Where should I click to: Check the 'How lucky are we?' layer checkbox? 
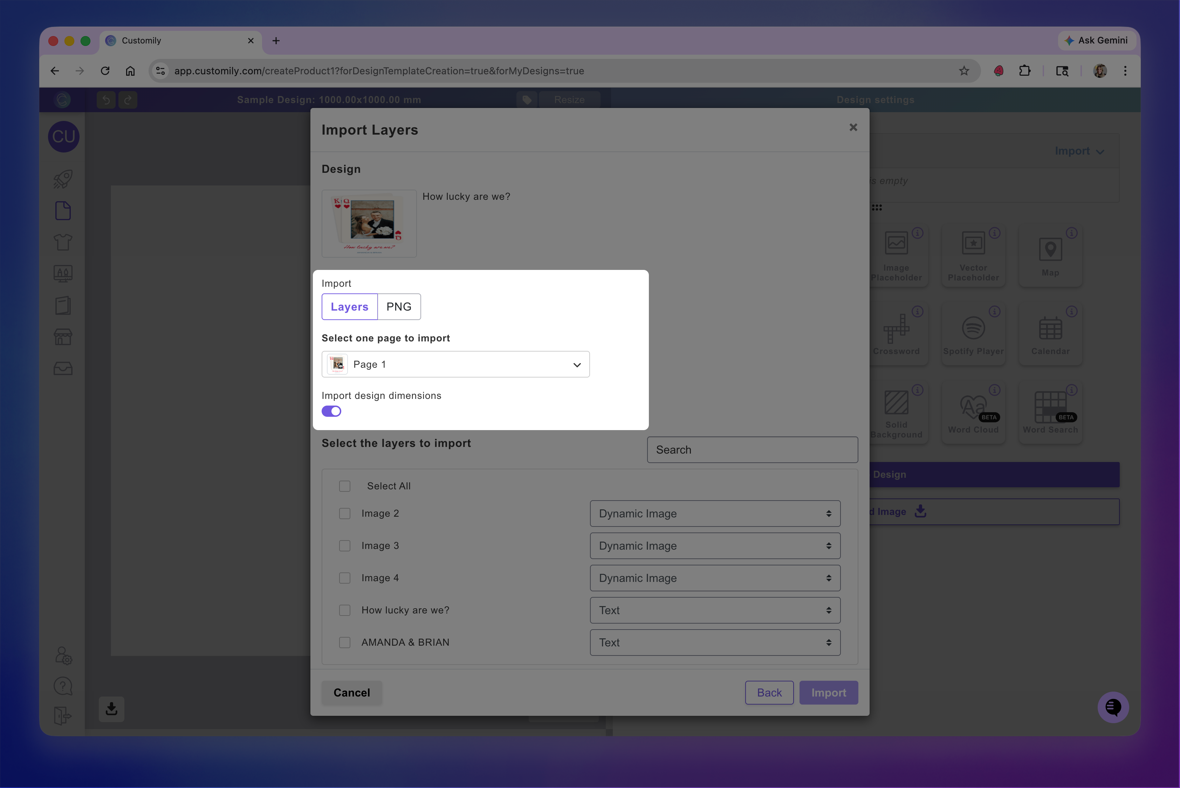click(x=345, y=610)
